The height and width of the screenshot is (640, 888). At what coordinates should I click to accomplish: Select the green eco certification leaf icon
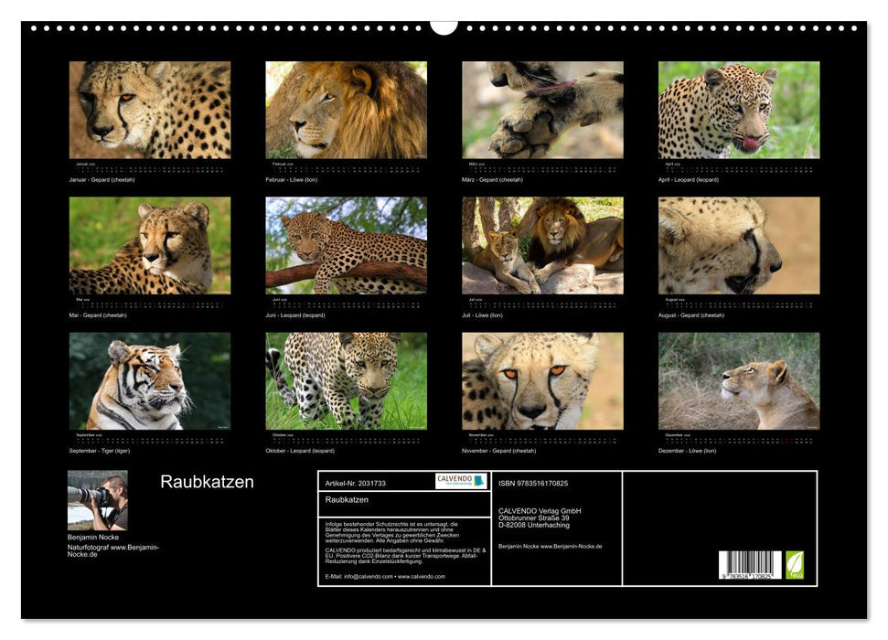click(795, 563)
